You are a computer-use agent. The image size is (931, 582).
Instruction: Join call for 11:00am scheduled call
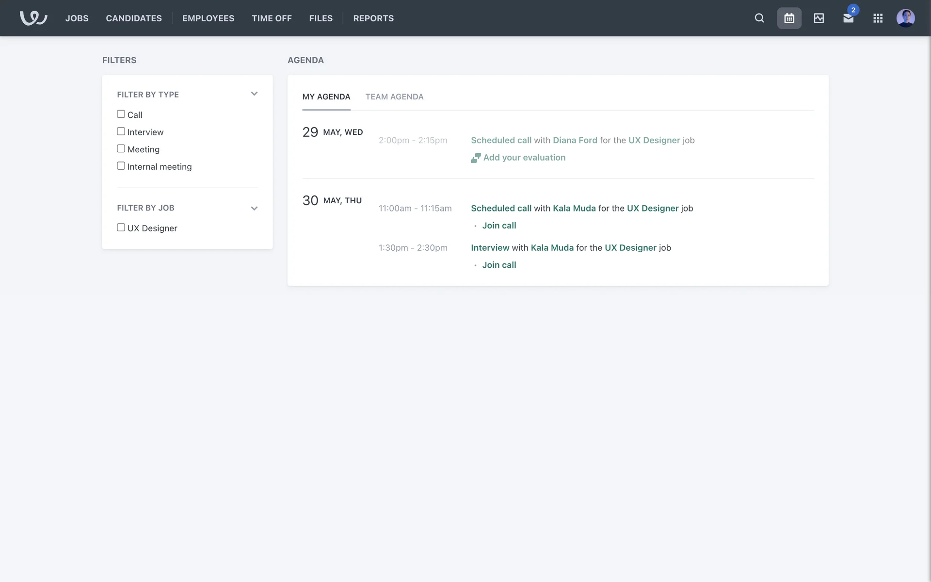click(x=499, y=226)
